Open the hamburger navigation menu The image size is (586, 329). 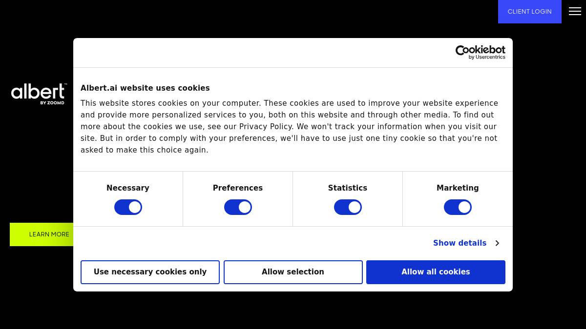point(575,12)
